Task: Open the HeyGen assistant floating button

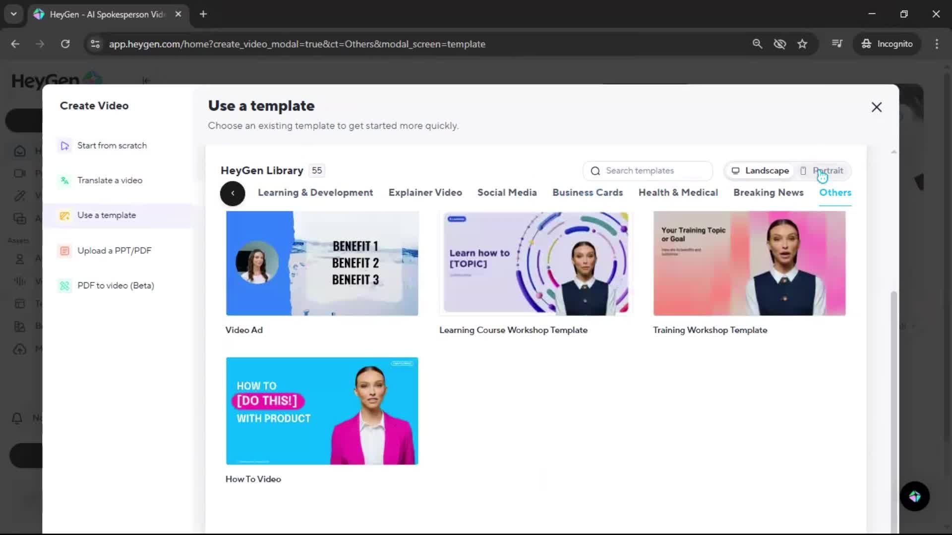Action: (914, 496)
